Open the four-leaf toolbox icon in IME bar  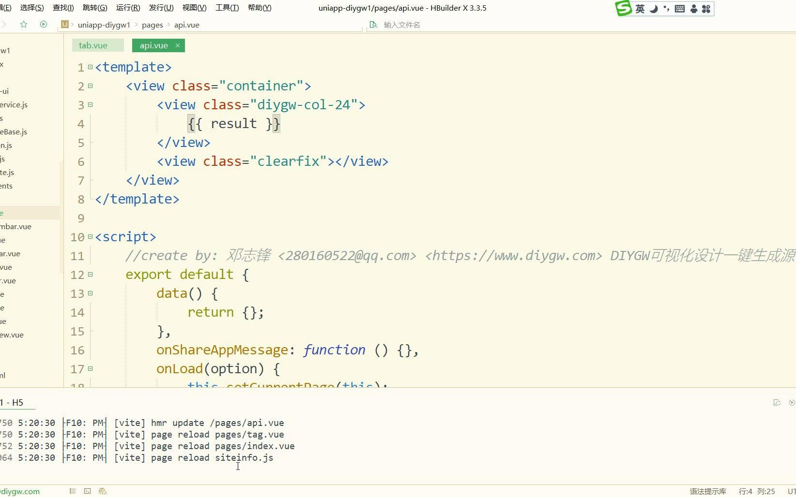point(706,9)
